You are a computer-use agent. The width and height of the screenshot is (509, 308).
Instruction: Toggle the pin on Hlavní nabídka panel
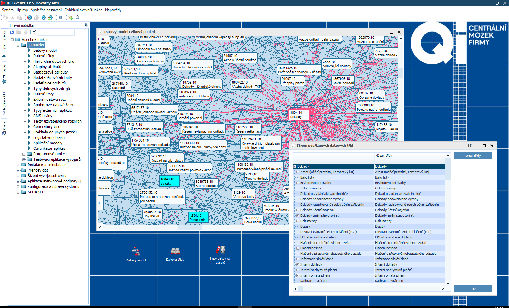click(86, 25)
